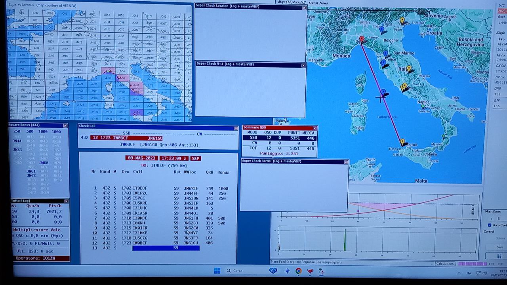
Task: Open ITA keyboard language indicator
Action: (469, 273)
